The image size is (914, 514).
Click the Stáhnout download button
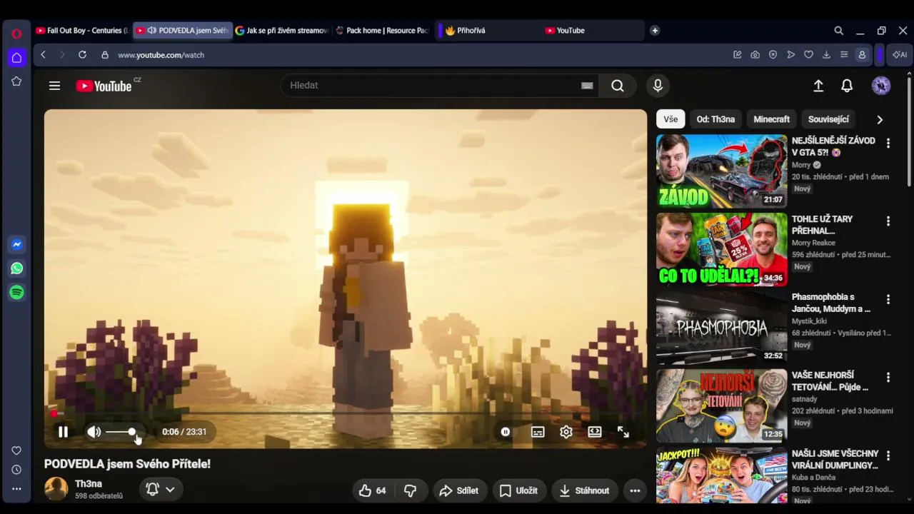click(x=585, y=490)
